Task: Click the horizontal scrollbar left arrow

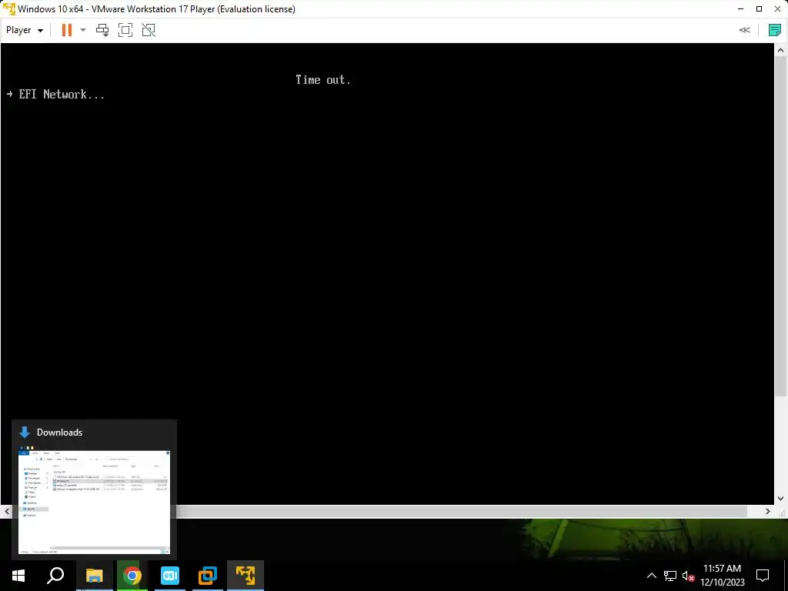Action: [x=6, y=512]
